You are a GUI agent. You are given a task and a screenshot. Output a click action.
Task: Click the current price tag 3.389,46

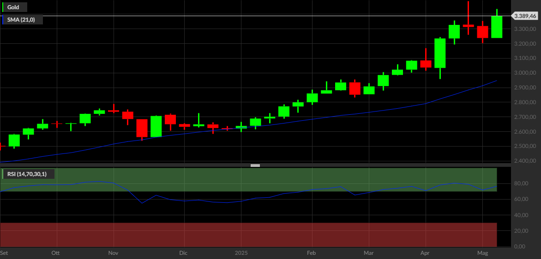click(525, 16)
